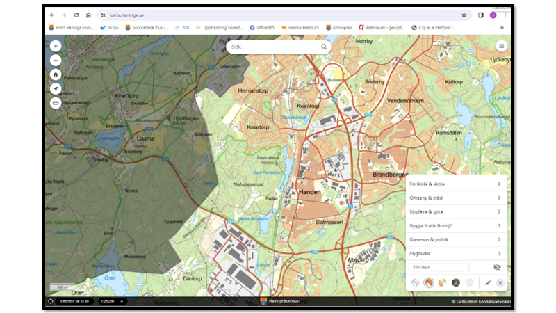Open the Kommun & politik category
The height and width of the screenshot is (313, 556).
[x=455, y=240]
